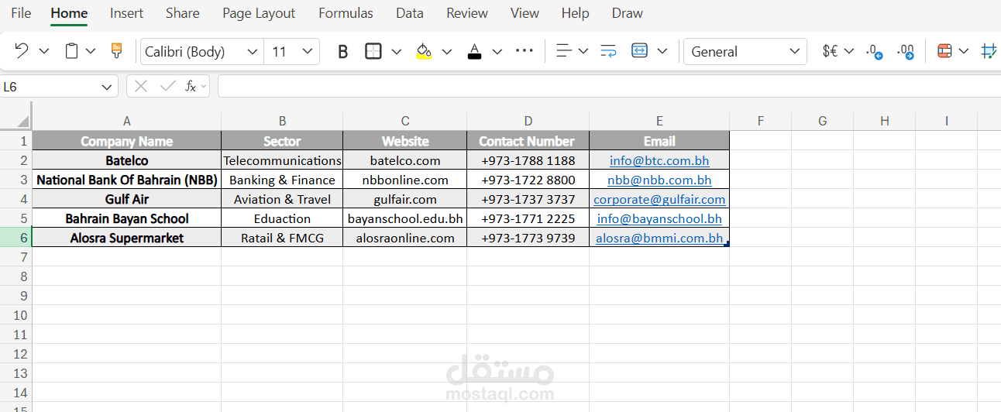
Task: Click the Insert Function fx icon
Action: [191, 86]
